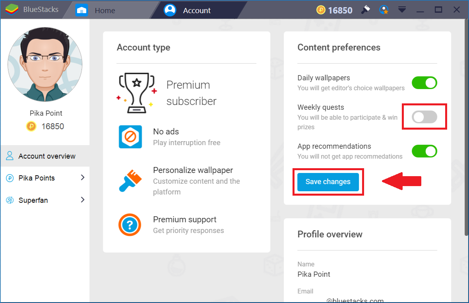Click the Content preferences heading
469x303 pixels.
point(339,48)
